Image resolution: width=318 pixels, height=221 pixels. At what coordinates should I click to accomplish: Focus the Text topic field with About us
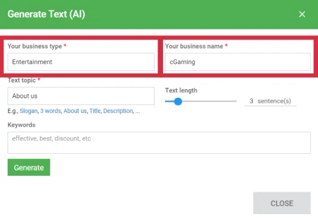click(x=81, y=96)
